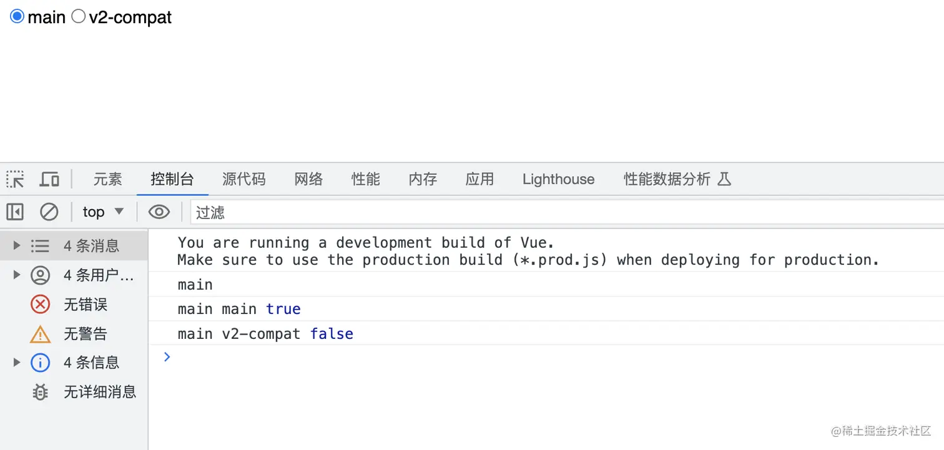Open the Lighthouse tab
Screen dimensions: 944x450
[558, 180]
